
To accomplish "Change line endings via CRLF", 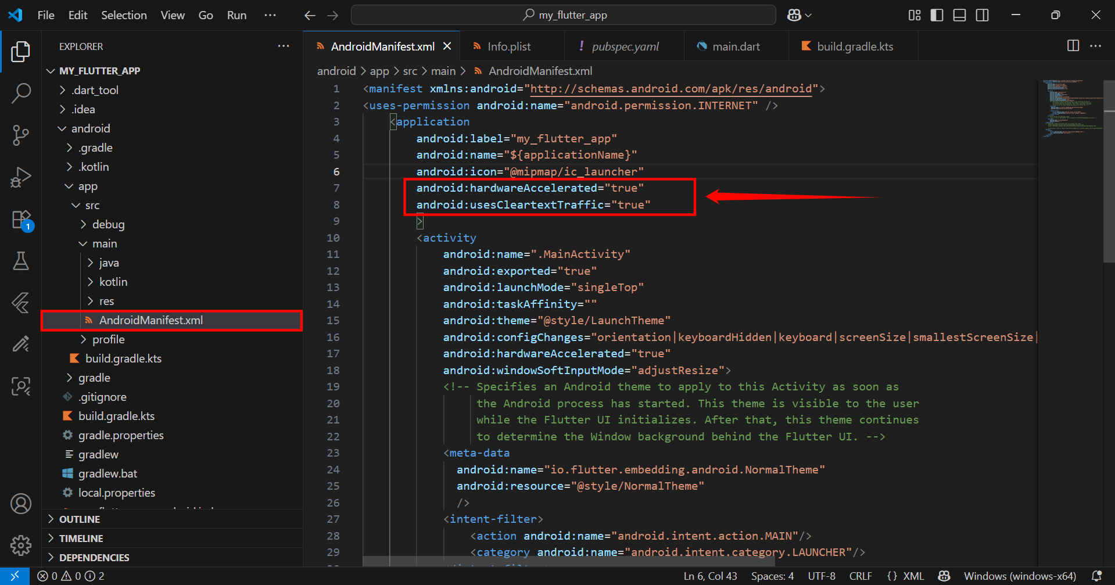I will click(x=861, y=576).
